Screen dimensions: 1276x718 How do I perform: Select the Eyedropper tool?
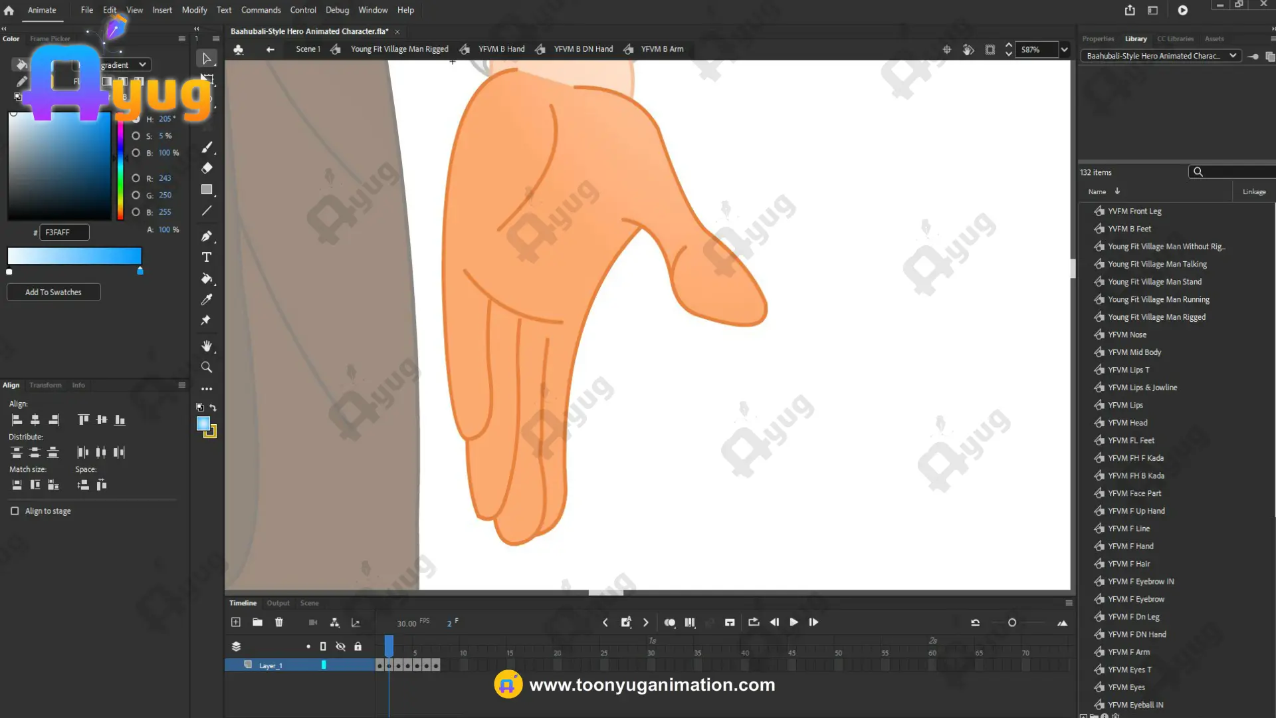point(207,299)
